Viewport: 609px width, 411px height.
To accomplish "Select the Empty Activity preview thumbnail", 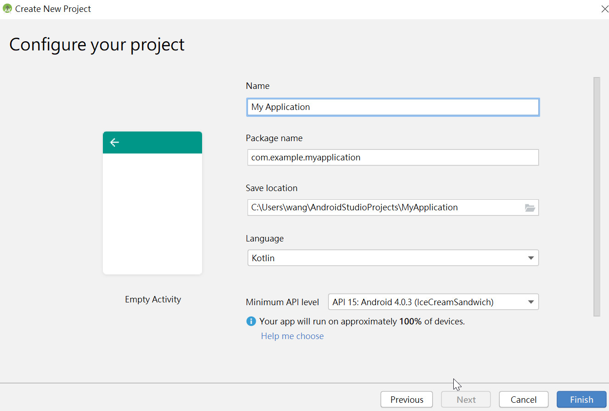I will [152, 203].
